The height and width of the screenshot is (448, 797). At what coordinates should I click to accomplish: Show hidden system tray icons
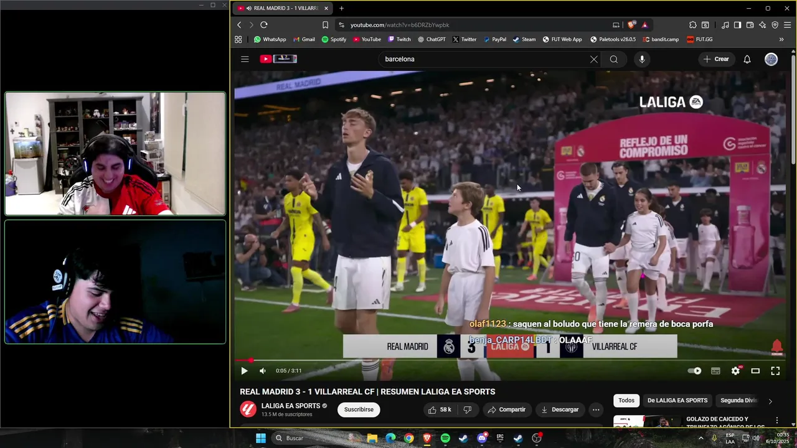[x=700, y=438]
